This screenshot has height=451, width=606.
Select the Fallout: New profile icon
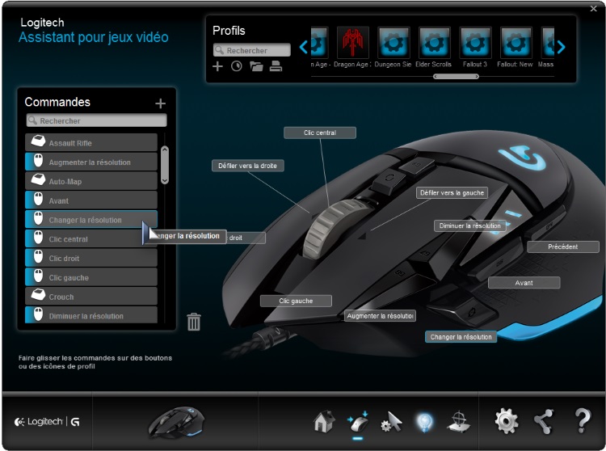[x=516, y=42]
